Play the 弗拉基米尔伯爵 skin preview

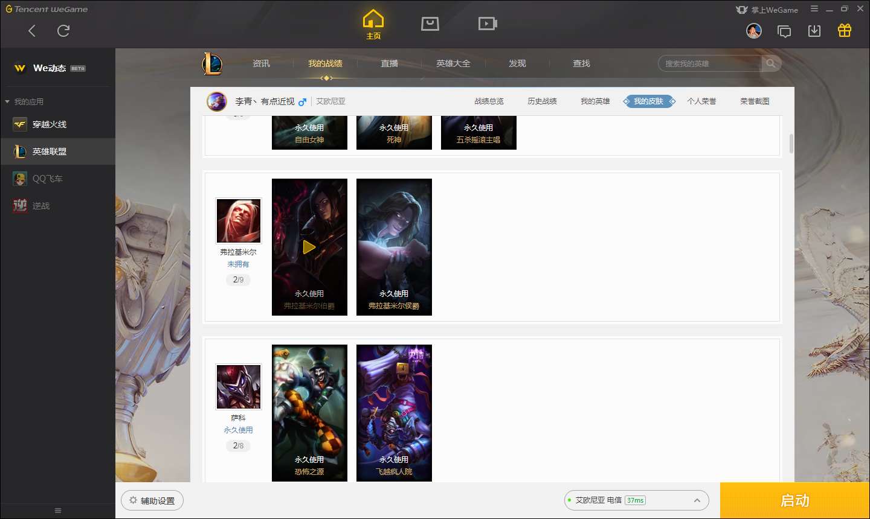309,247
